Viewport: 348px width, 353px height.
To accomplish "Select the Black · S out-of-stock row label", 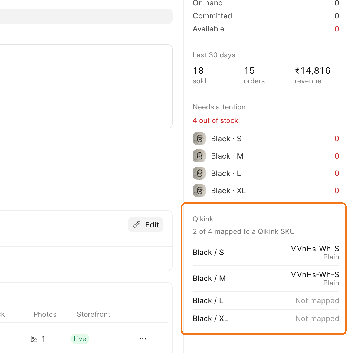I will click(226, 139).
